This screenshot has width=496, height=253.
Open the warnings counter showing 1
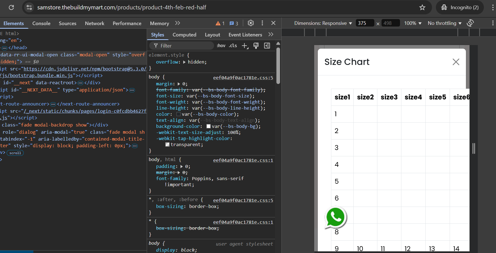220,23
